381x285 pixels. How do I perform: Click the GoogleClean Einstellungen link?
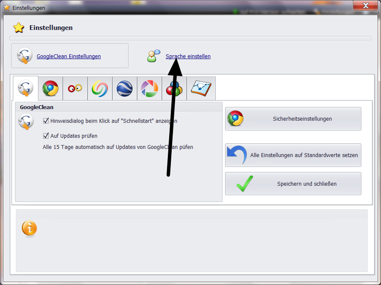[69, 56]
